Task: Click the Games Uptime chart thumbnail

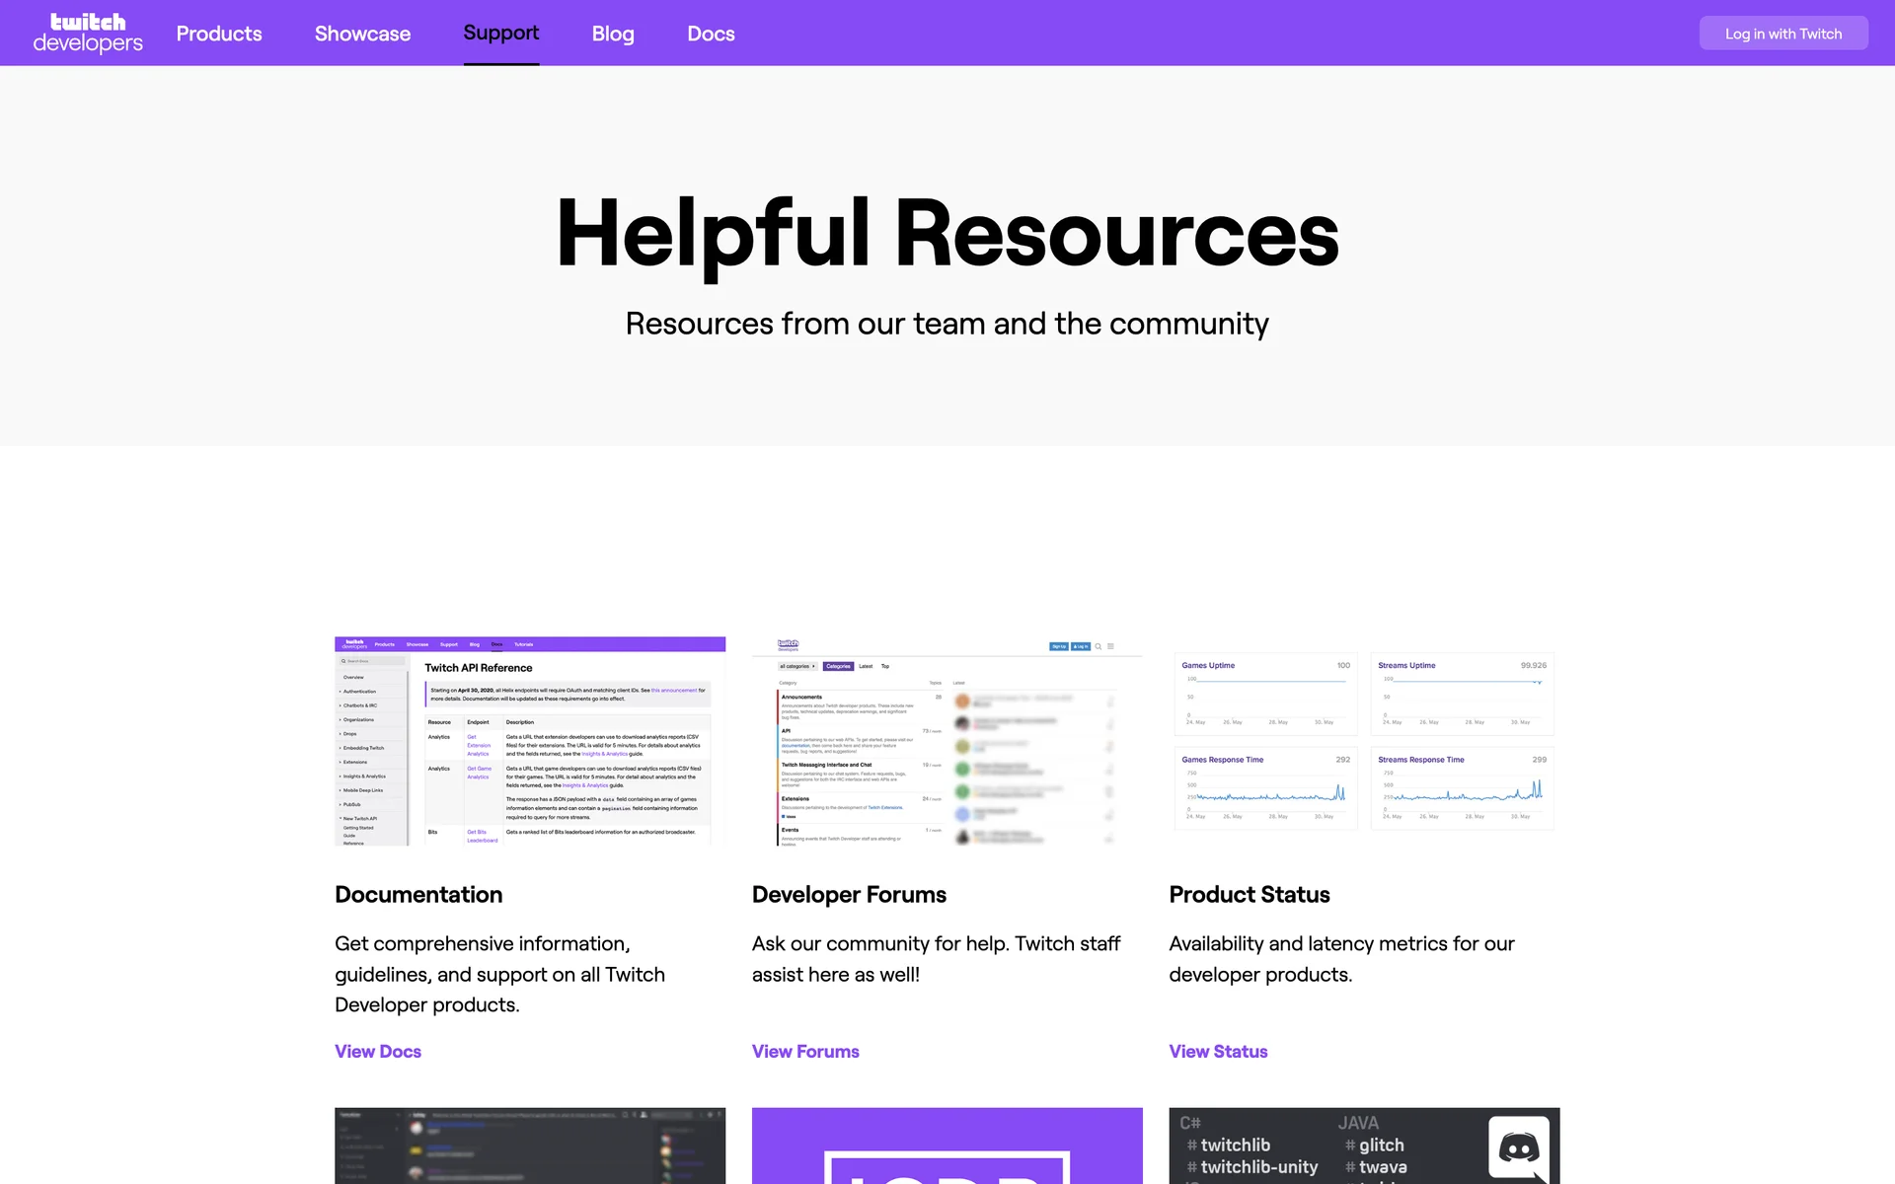Action: pyautogui.click(x=1265, y=694)
